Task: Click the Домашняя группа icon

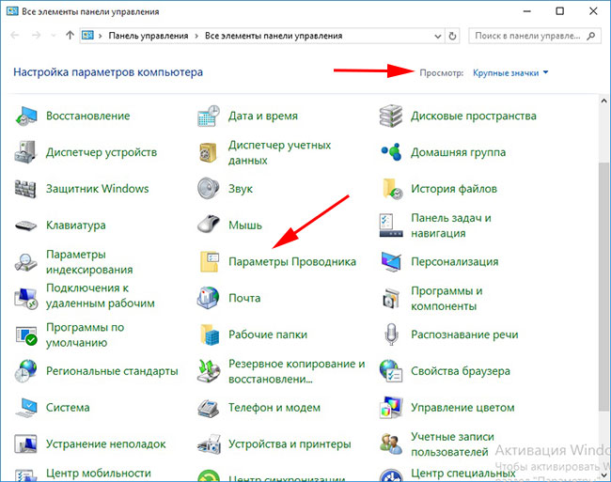Action: coord(391,152)
